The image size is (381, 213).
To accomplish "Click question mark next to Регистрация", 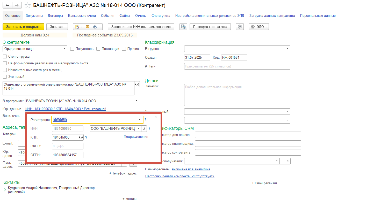I will [x=145, y=120].
